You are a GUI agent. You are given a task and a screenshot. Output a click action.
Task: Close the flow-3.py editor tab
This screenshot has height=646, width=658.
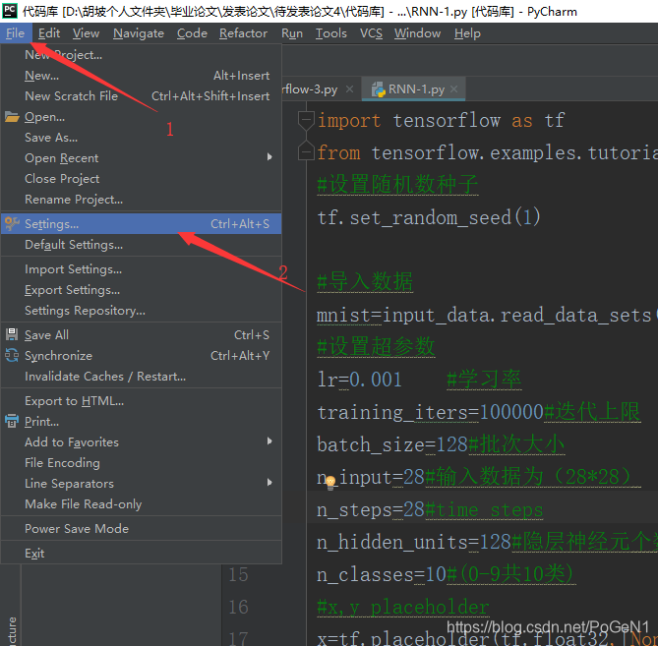(x=349, y=88)
